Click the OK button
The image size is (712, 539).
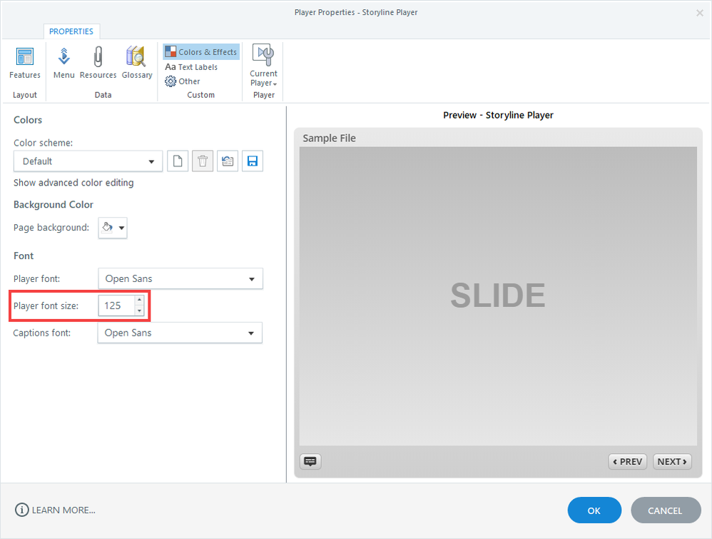[594, 510]
